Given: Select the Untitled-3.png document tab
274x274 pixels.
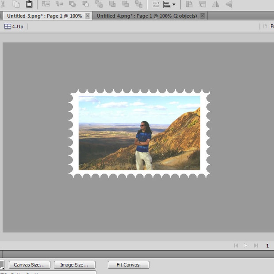Looking at the screenshot, I should pyautogui.click(x=44, y=16).
